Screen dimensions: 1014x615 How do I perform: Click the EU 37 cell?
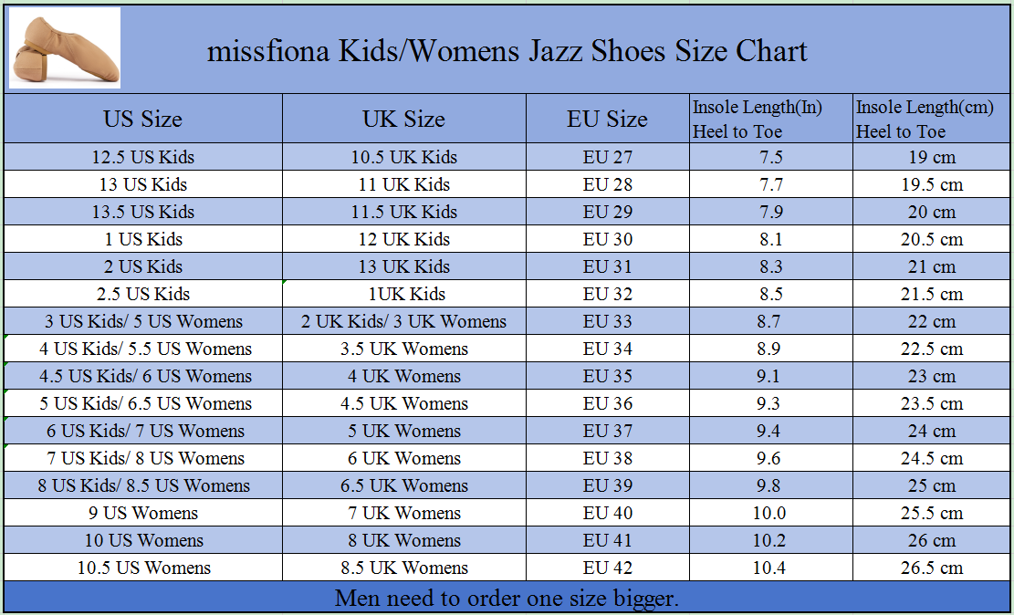(607, 431)
